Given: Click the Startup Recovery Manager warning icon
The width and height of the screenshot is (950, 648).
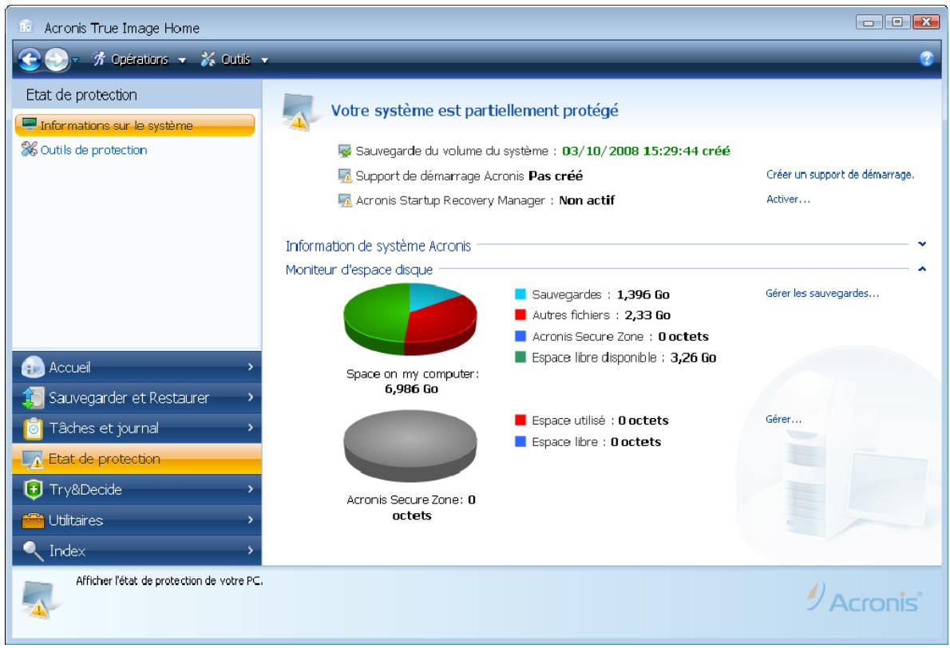Looking at the screenshot, I should 345,200.
